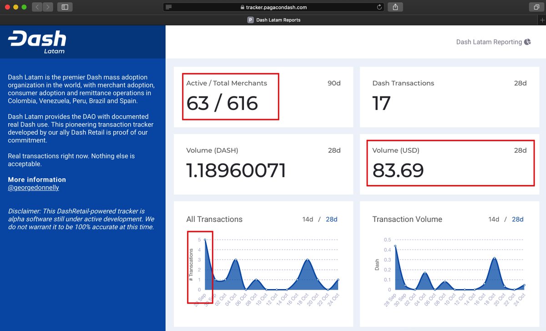
Task: Switch Transaction Volume chart to 14d
Action: (x=494, y=219)
